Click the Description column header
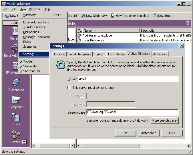 pyautogui.click(x=166, y=31)
